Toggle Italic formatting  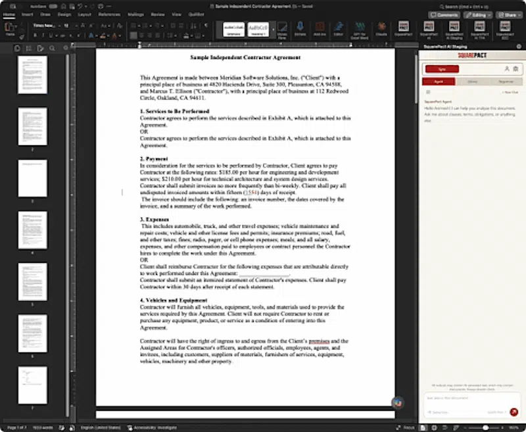click(x=43, y=36)
